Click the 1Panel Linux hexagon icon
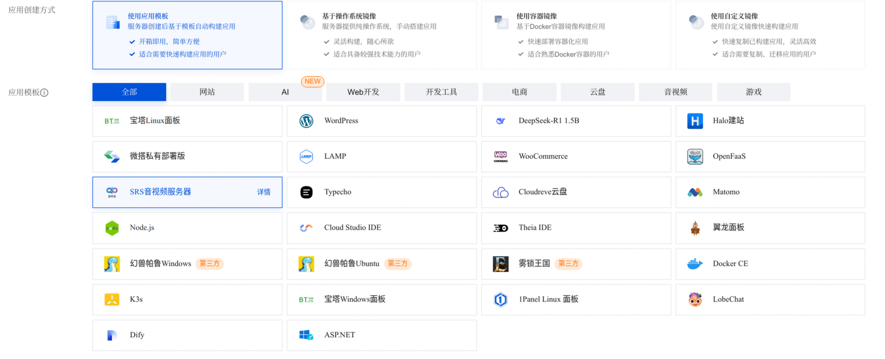The image size is (885, 359). tap(501, 299)
